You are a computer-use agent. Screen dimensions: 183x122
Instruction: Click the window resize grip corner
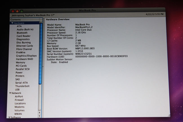[169, 115]
